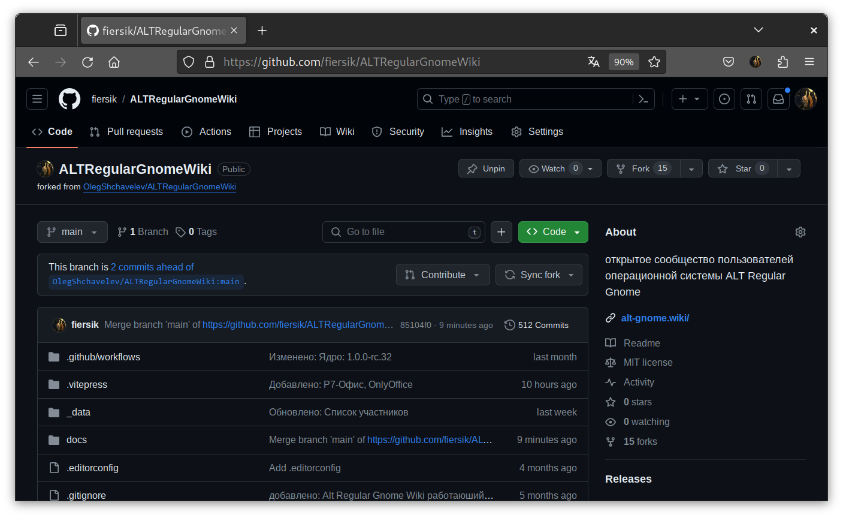Open the docs folder

pos(77,439)
